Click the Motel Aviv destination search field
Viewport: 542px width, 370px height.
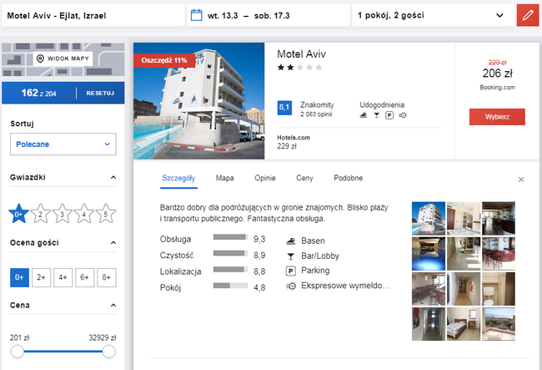coord(93,15)
